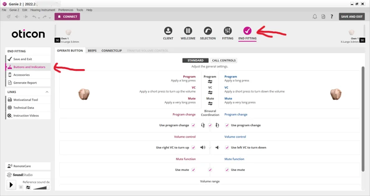Image resolution: width=370 pixels, height=196 pixels.
Task: Open the Genie 2 menu
Action: (x=14, y=10)
